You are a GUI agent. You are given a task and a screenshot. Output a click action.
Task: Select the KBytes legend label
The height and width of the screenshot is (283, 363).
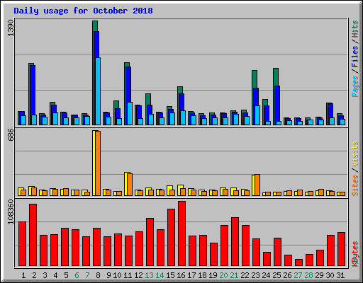click(355, 254)
